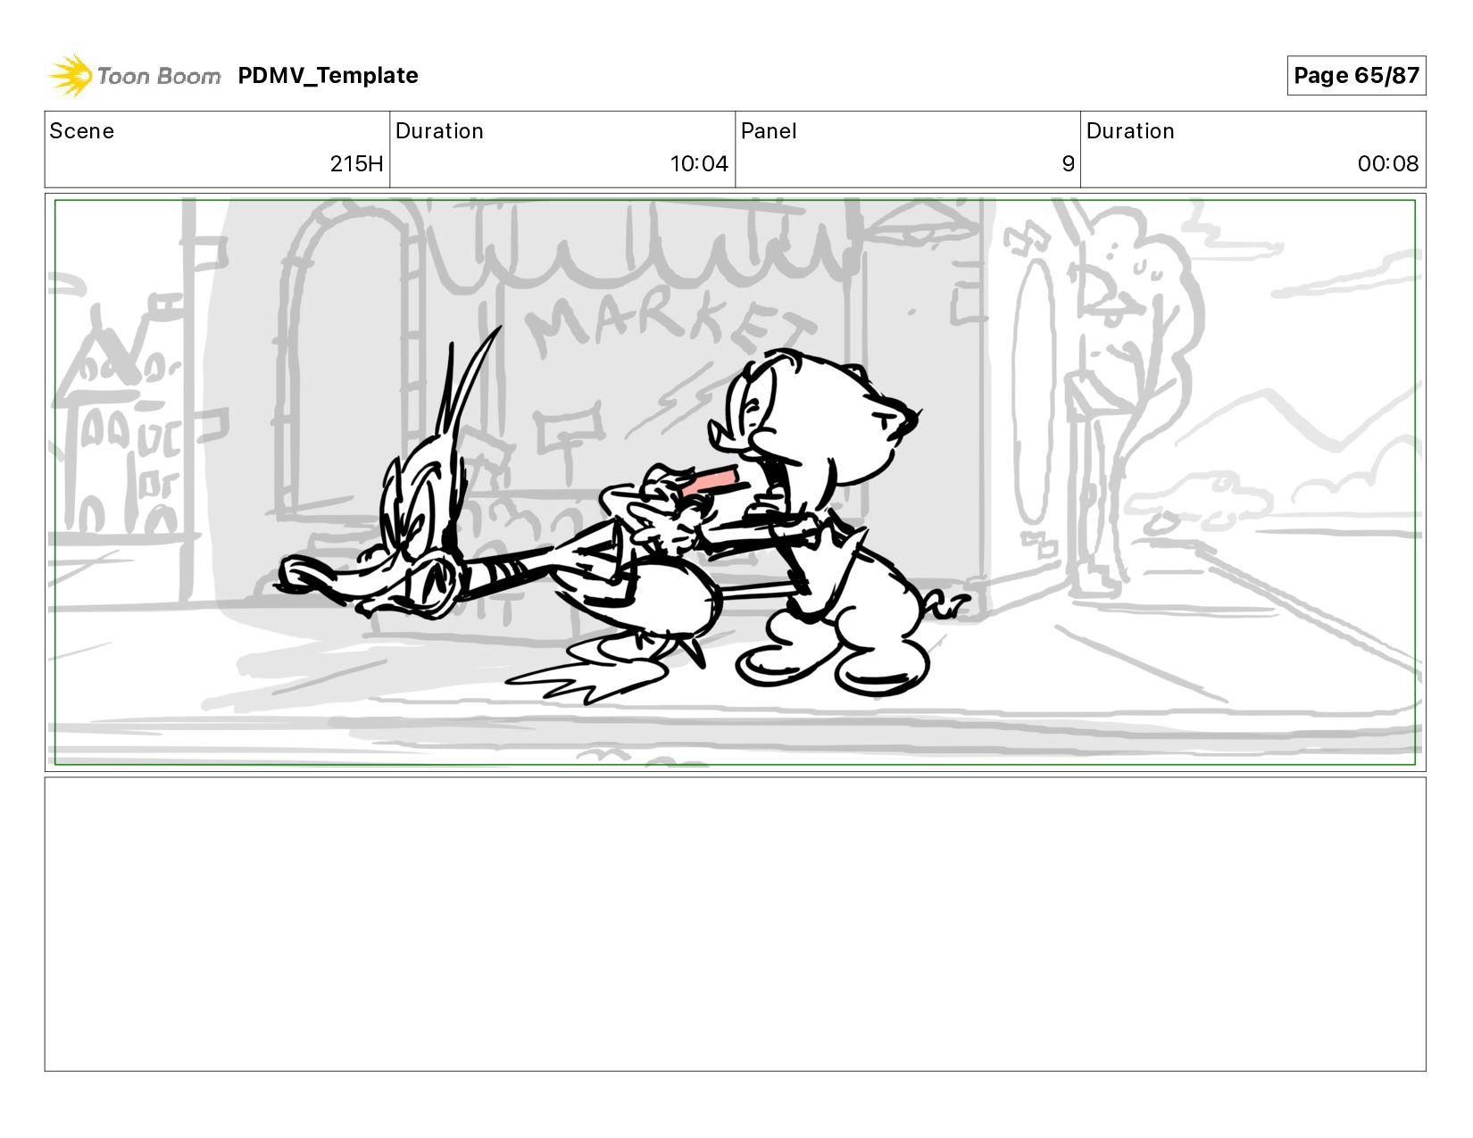The width and height of the screenshot is (1473, 1138).
Task: Select the Panel label
Action: (769, 131)
